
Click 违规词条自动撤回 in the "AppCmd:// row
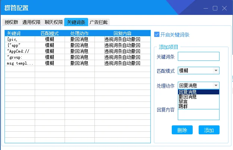[x=122, y=51]
